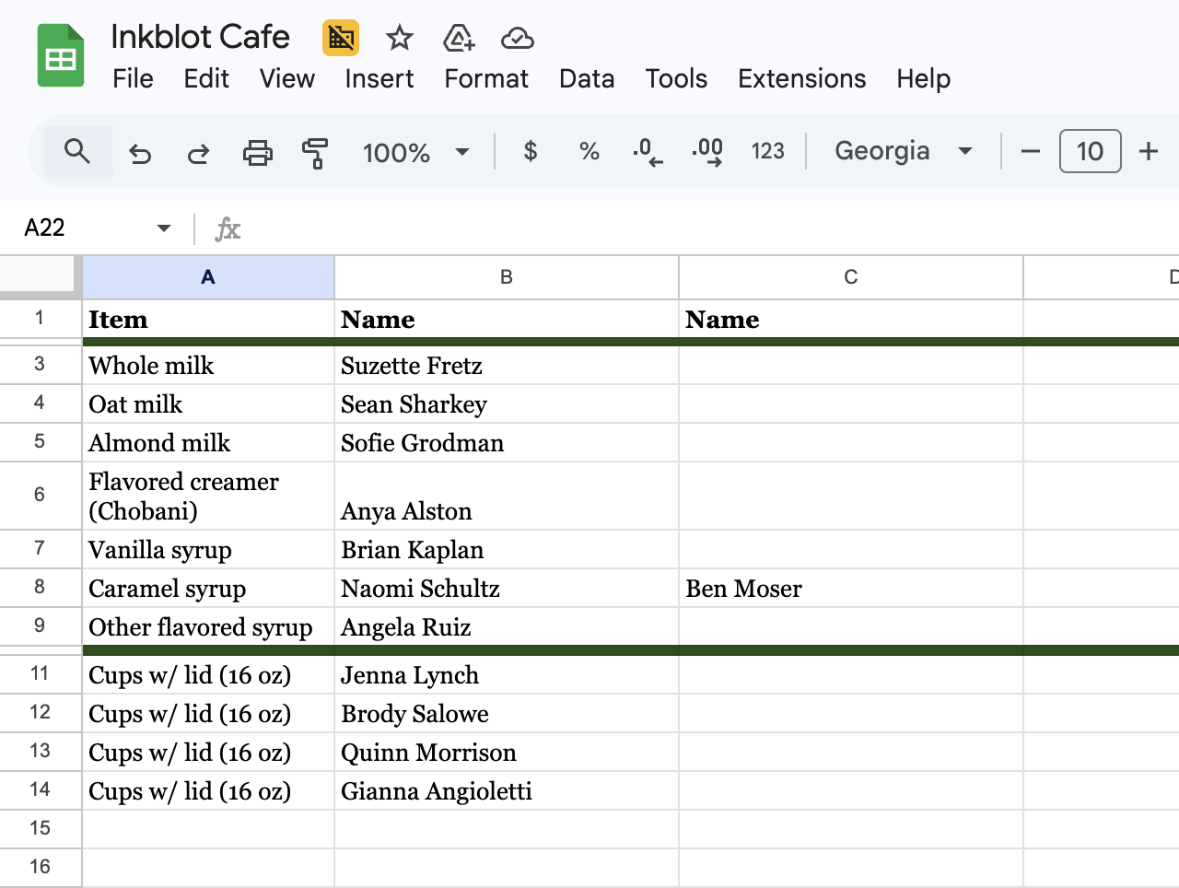Format as currency with dollar button
1179x888 pixels.
click(530, 151)
